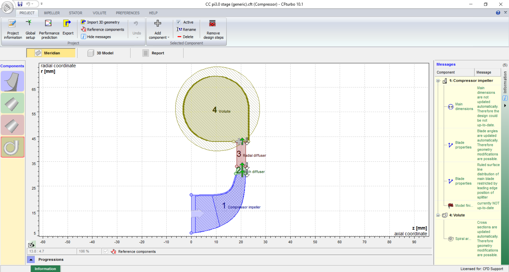Toggle the Active checkbox
Viewport: 509px width, 272px height.
click(x=179, y=22)
